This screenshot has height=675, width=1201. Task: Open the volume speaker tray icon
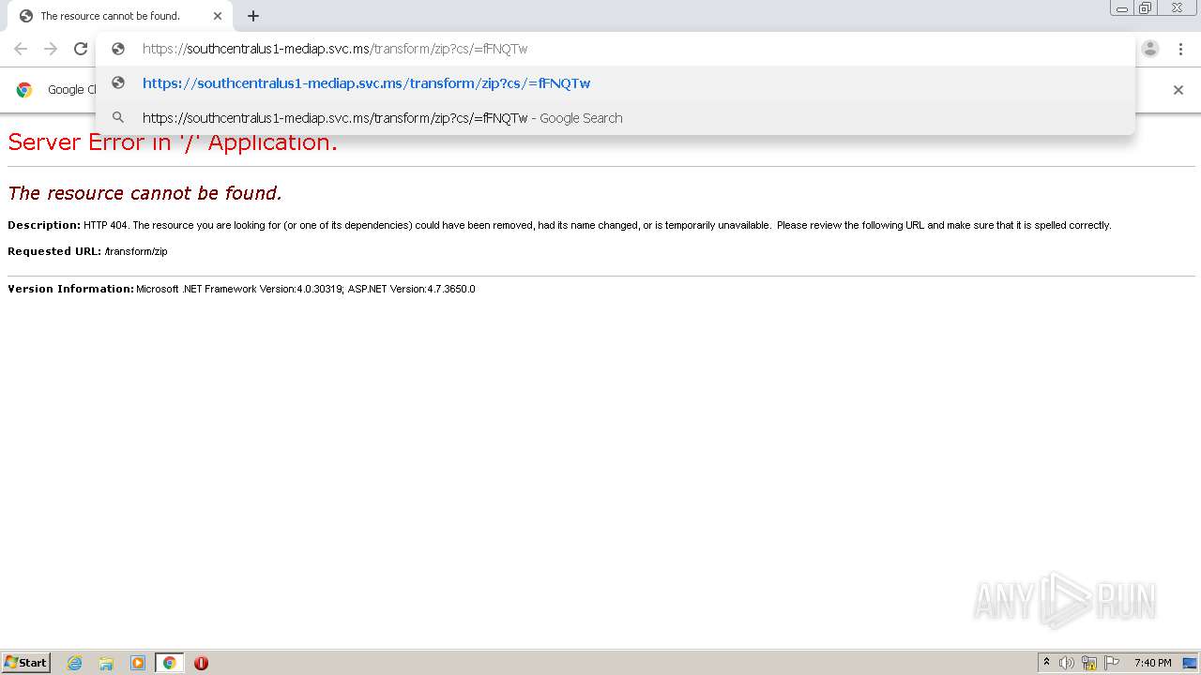pyautogui.click(x=1067, y=663)
